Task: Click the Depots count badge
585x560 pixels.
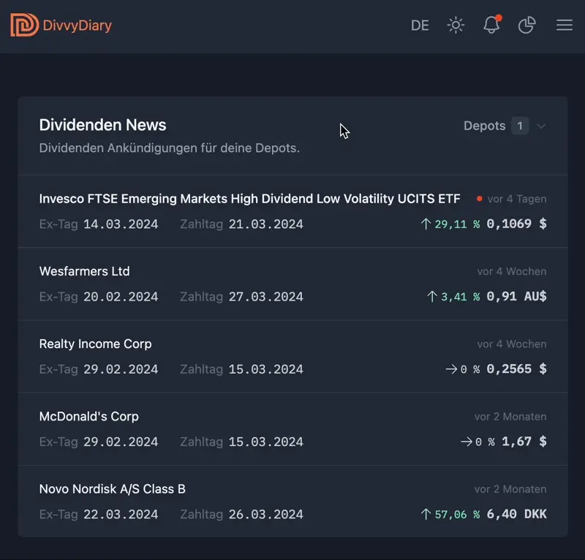Action: click(x=519, y=126)
